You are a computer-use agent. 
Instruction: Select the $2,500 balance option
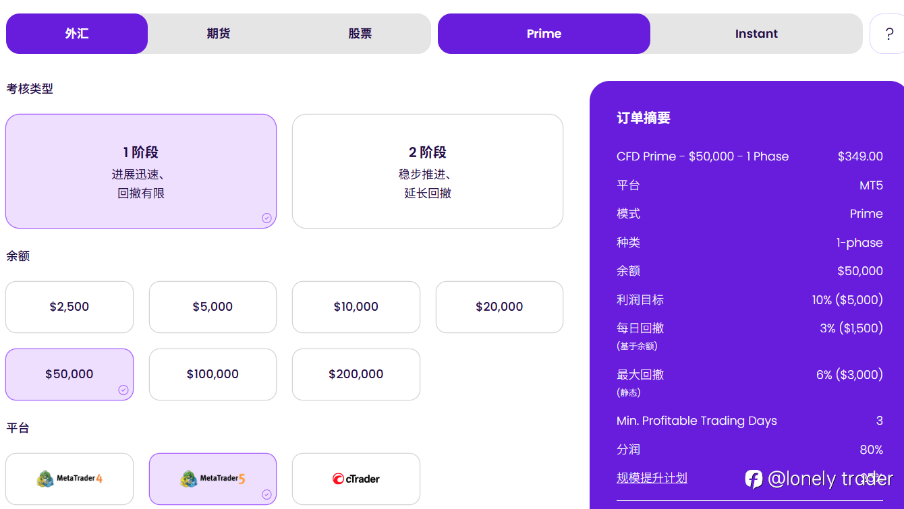(x=69, y=307)
